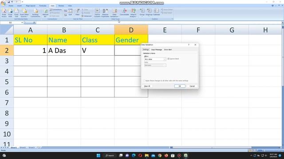Open Existing Connections
Viewport: 284px width, 159px height.
[x=35, y=13]
